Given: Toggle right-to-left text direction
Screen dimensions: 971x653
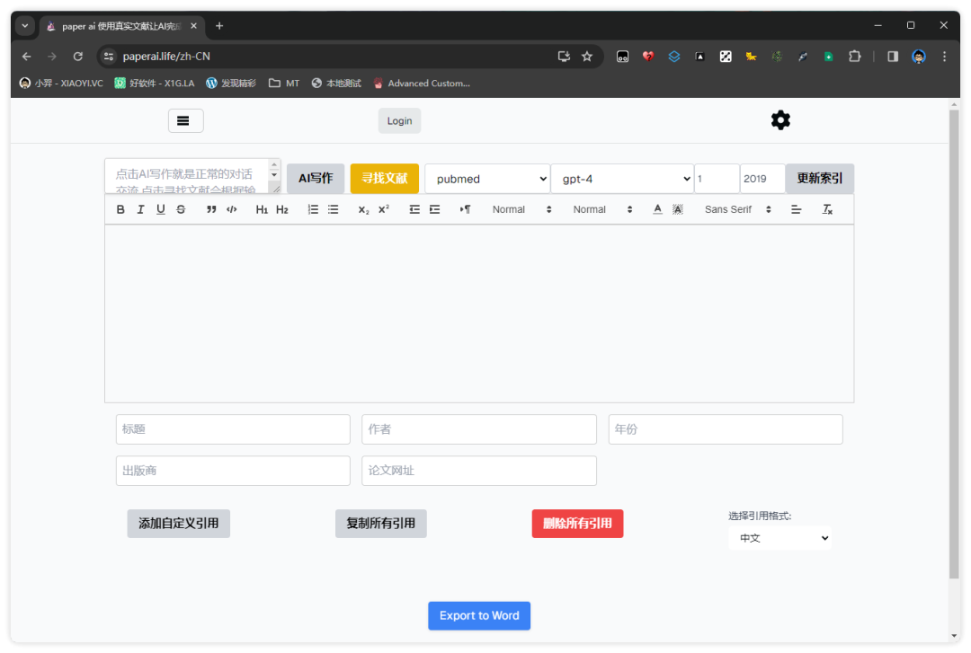Looking at the screenshot, I should click(465, 209).
